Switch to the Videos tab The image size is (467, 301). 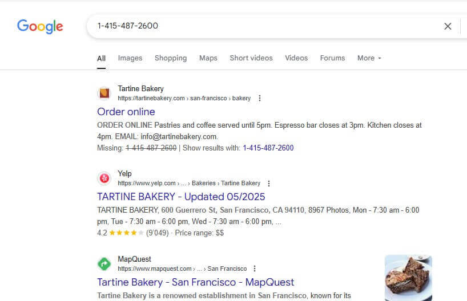pos(296,58)
